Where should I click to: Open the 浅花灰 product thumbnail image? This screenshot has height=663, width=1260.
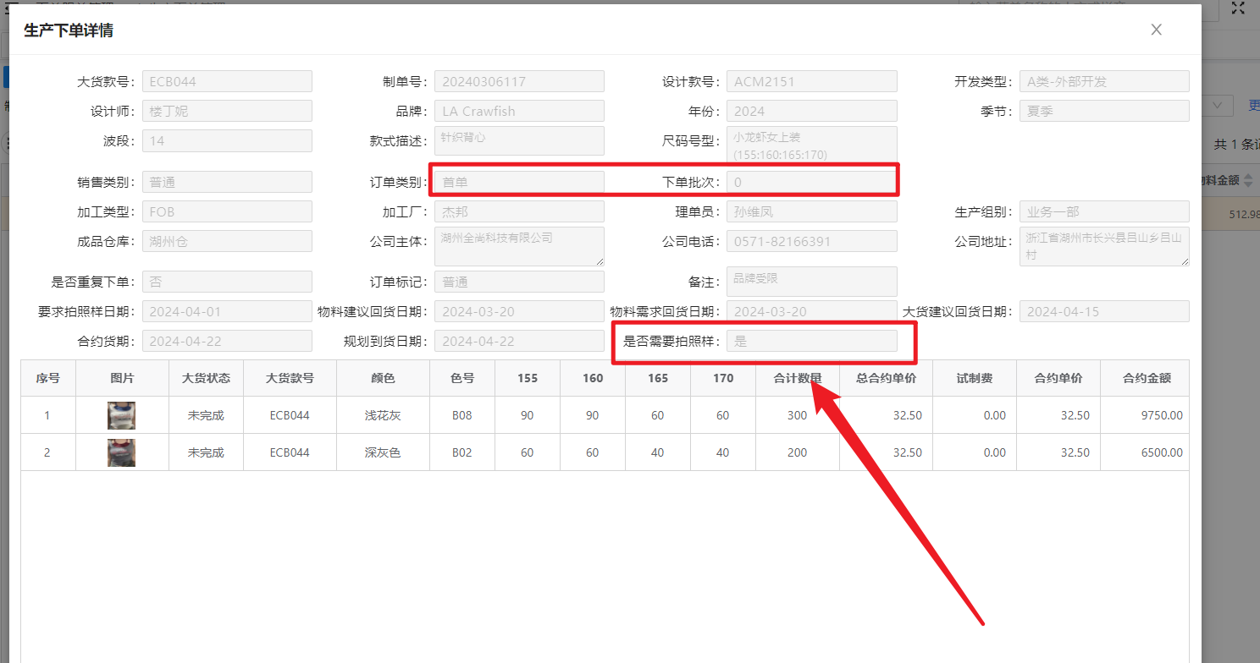pos(121,415)
